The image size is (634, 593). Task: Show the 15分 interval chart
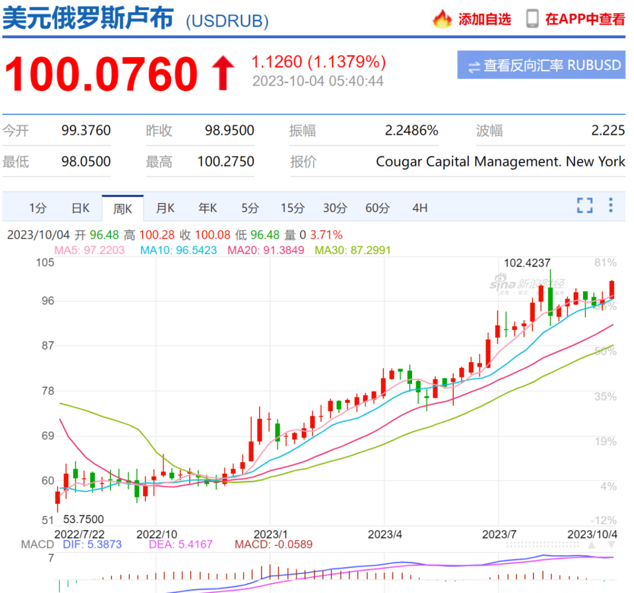tap(292, 208)
